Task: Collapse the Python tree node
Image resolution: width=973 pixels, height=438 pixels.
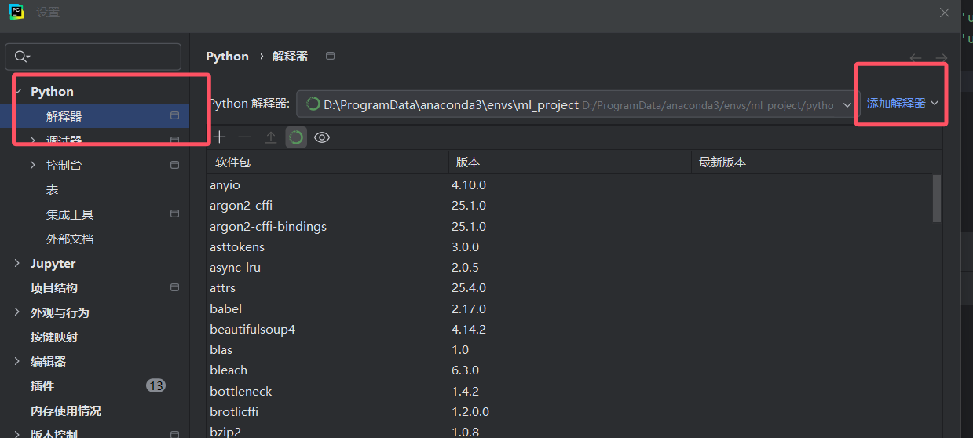Action: pos(17,91)
